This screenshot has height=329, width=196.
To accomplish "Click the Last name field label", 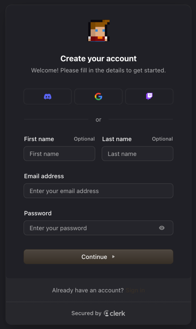I will coord(117,139).
